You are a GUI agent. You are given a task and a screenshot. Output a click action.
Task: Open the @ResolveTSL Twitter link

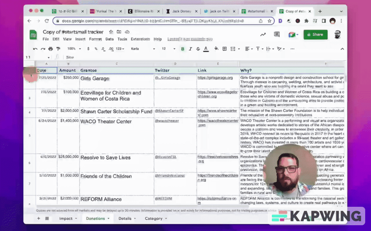[166, 157]
